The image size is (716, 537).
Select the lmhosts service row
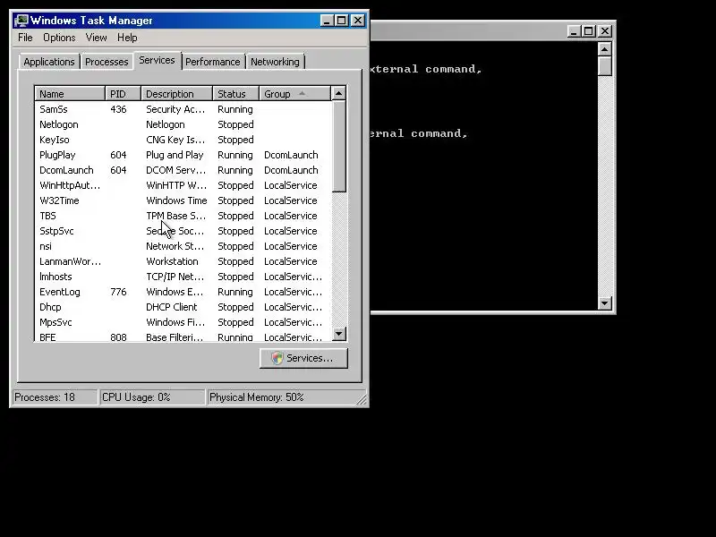(x=183, y=277)
